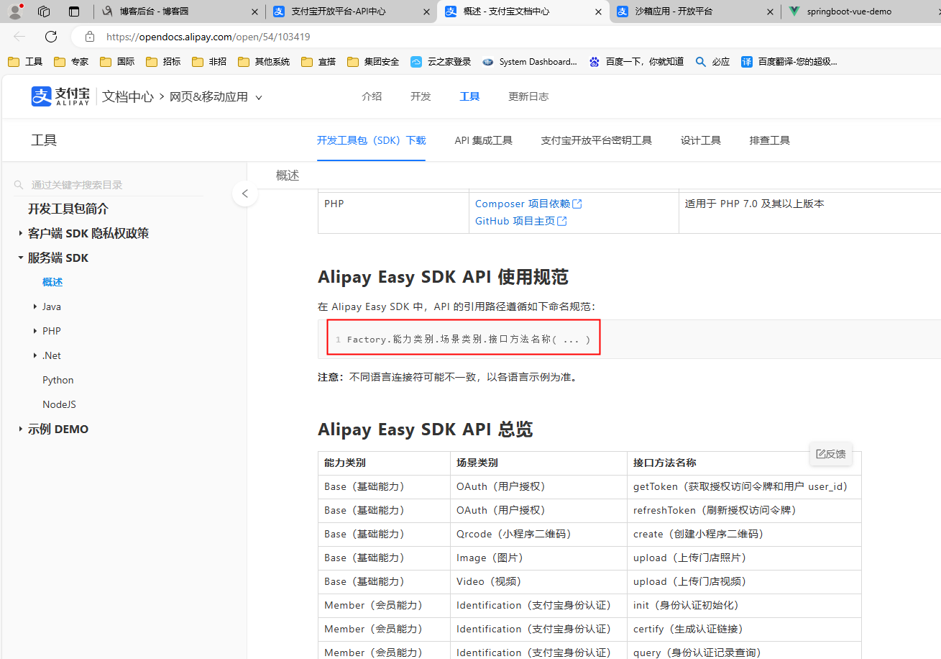The image size is (941, 659).
Task: Click the browser address bar URL
Action: [x=208, y=37]
